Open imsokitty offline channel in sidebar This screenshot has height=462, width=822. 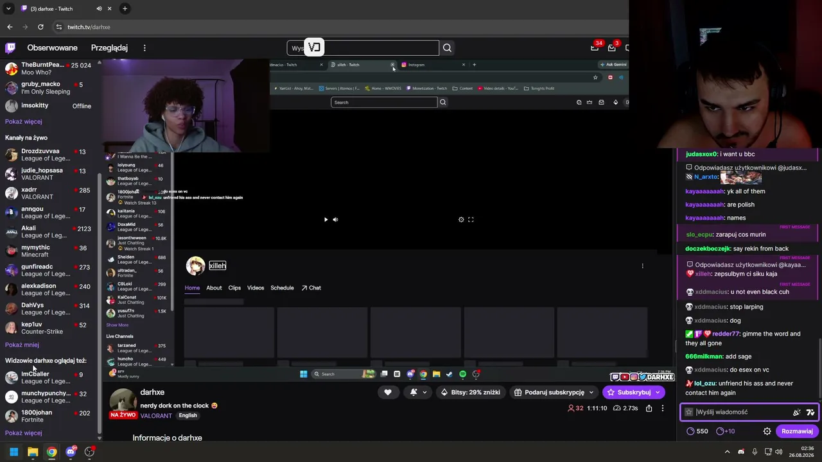click(49, 106)
